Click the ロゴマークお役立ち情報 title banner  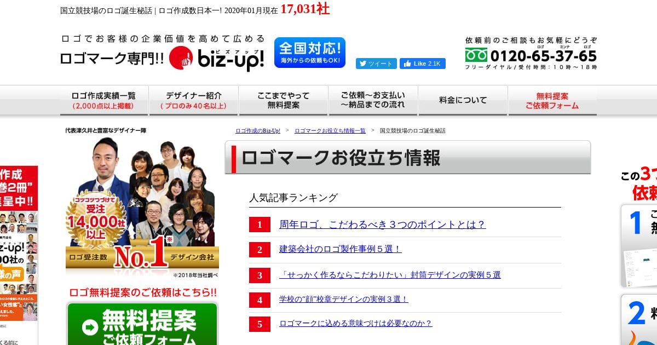point(408,158)
